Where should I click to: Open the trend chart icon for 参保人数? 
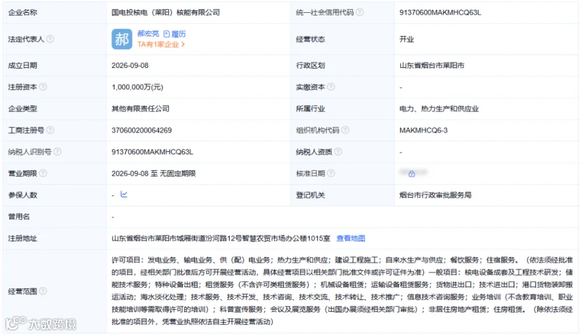124,194
